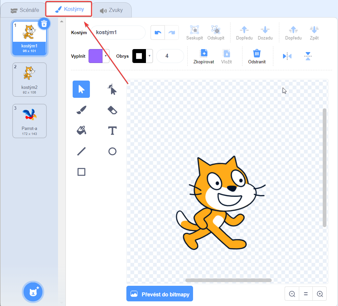
Task: Pick the Line tool
Action: coord(81,151)
